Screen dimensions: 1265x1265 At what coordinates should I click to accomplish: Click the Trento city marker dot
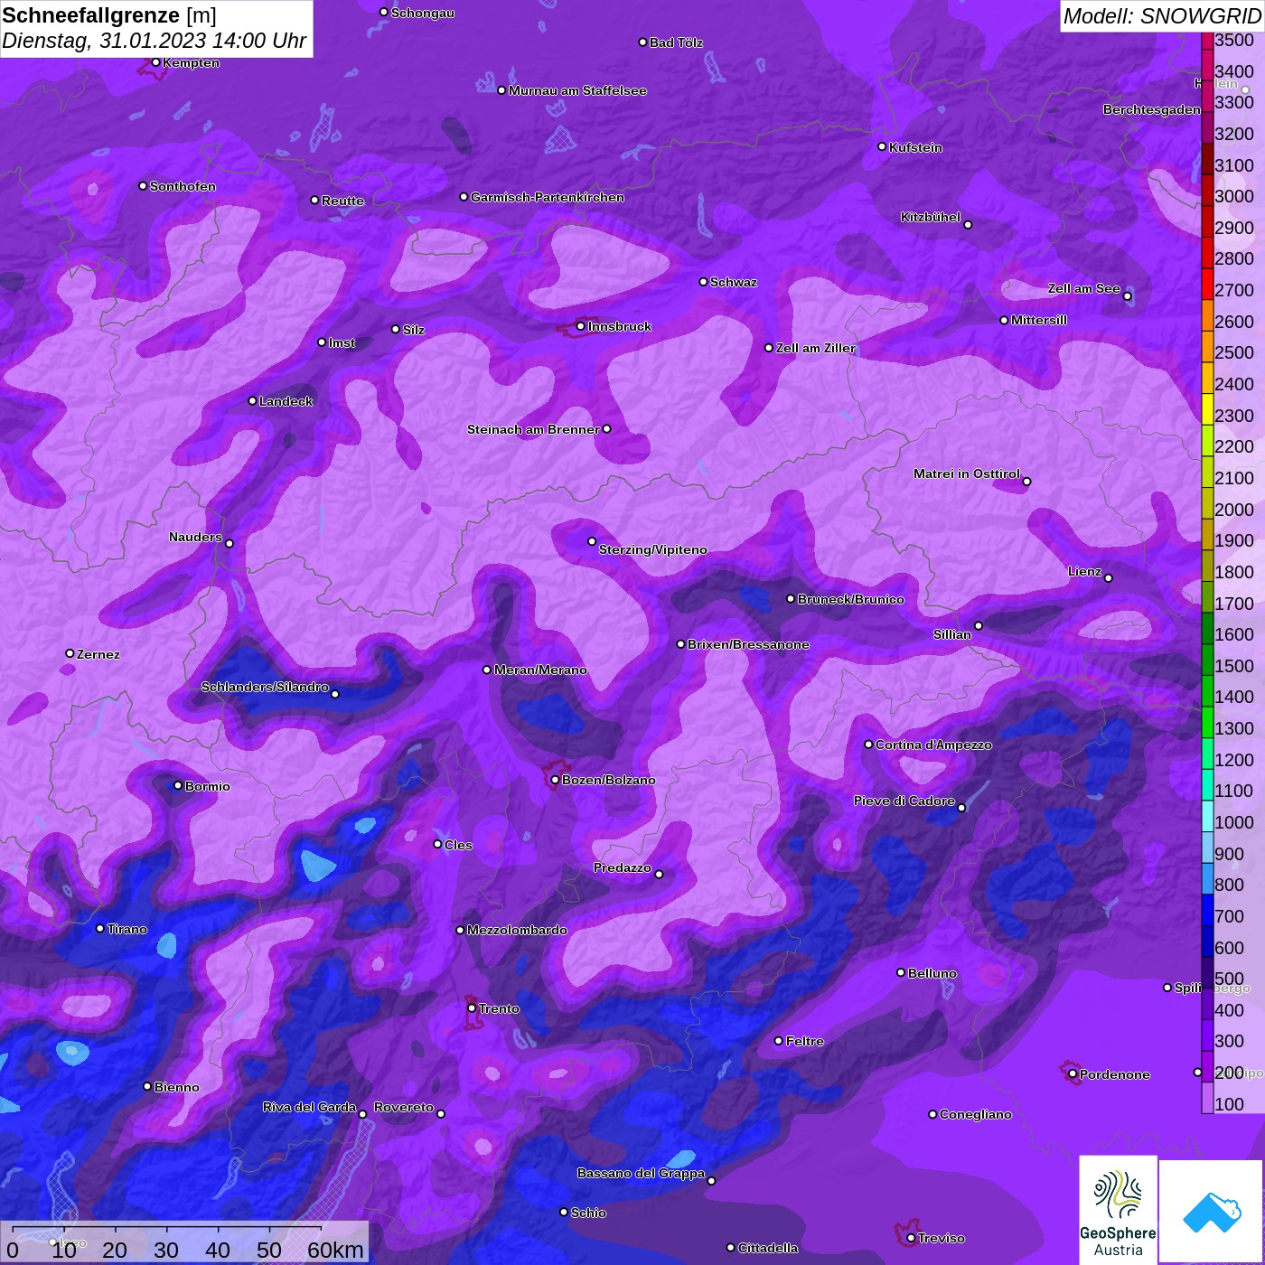click(472, 1008)
